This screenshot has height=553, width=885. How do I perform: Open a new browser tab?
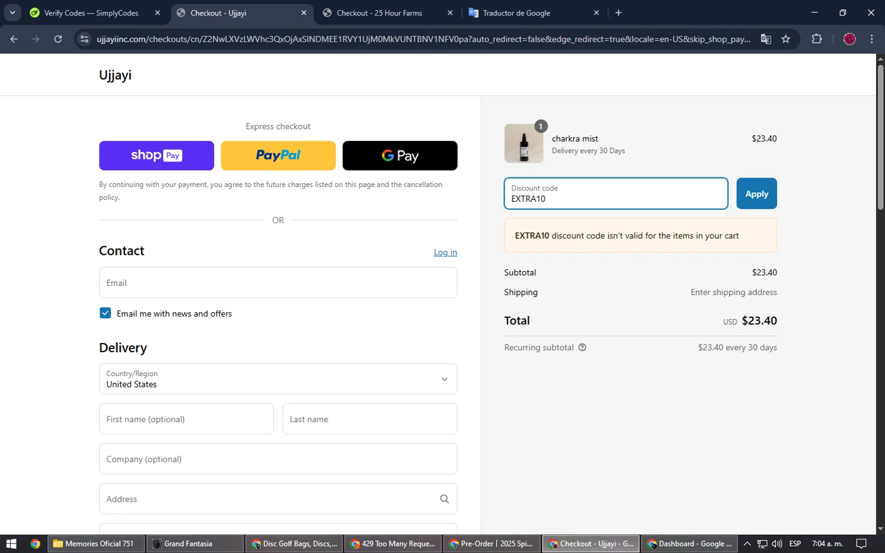coord(618,12)
